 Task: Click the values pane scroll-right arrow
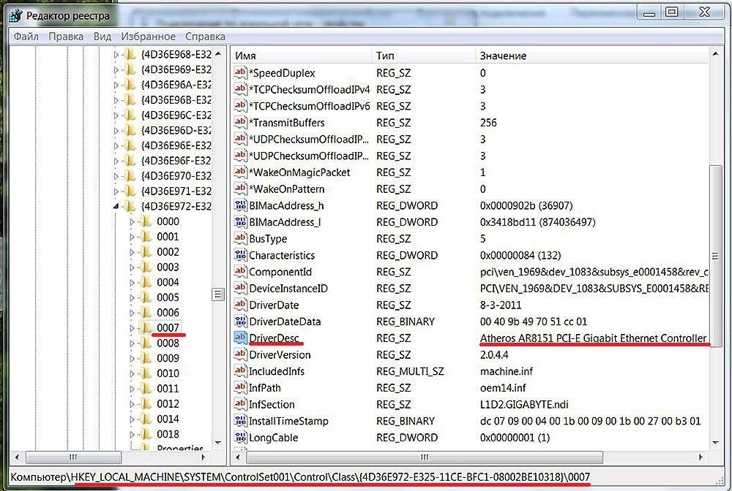(701, 457)
